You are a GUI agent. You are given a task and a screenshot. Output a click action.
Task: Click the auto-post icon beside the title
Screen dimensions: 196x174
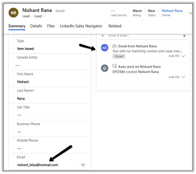(x=114, y=66)
